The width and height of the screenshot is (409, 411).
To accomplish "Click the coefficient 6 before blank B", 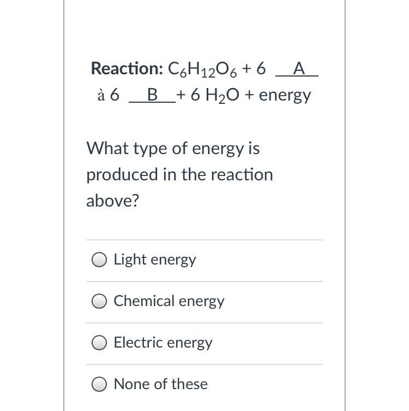I will point(114,95).
